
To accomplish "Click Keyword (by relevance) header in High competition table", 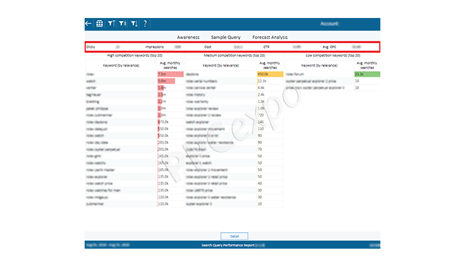I will click(x=121, y=65).
